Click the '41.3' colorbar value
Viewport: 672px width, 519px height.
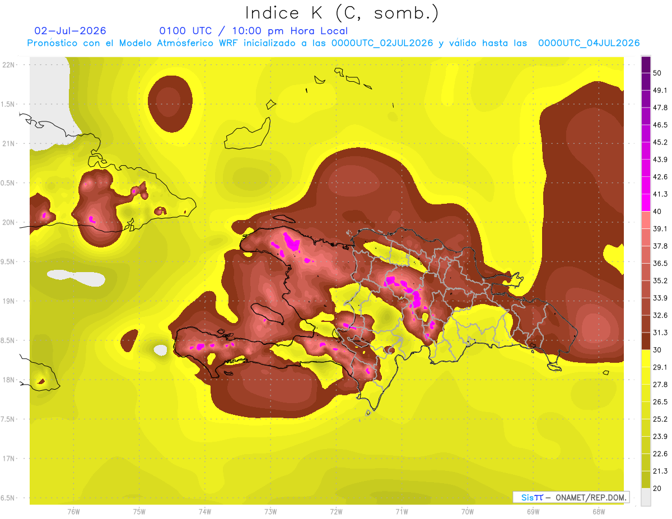(660, 194)
